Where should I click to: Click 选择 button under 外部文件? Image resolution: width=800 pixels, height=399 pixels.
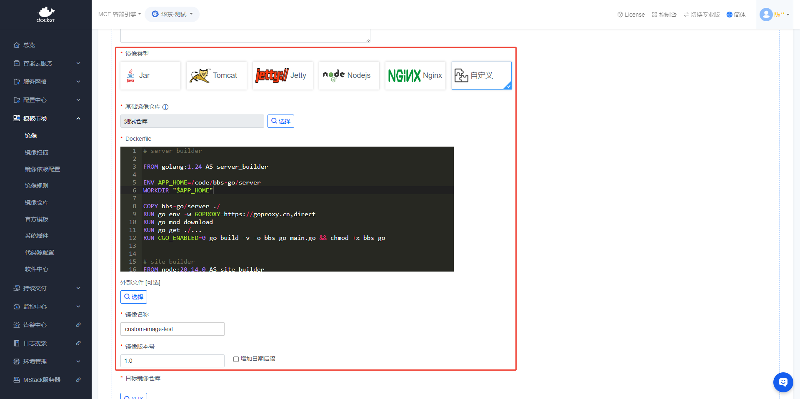coord(134,297)
